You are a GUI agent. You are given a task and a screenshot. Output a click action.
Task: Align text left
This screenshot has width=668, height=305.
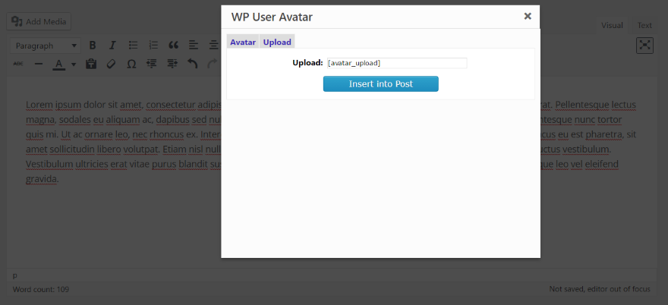coord(194,46)
